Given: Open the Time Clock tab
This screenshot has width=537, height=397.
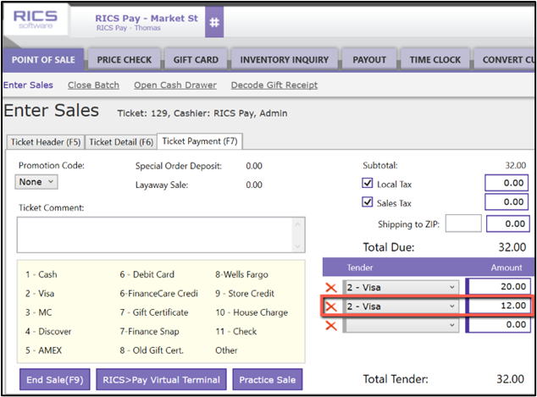Looking at the screenshot, I should click(x=435, y=59).
